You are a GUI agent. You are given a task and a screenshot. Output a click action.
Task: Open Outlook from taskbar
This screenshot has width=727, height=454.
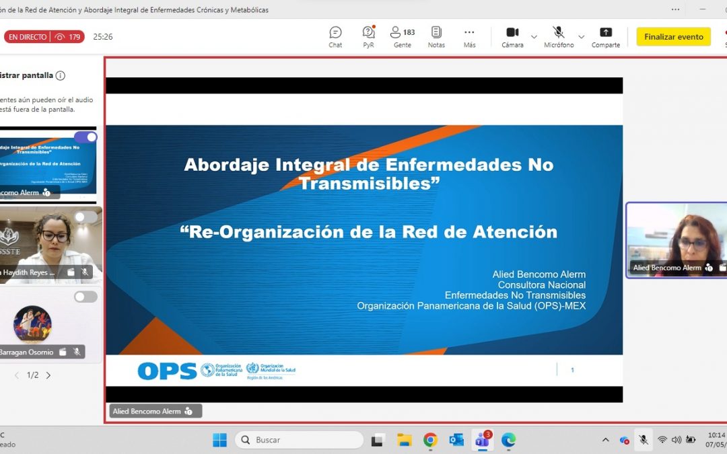pyautogui.click(x=456, y=440)
